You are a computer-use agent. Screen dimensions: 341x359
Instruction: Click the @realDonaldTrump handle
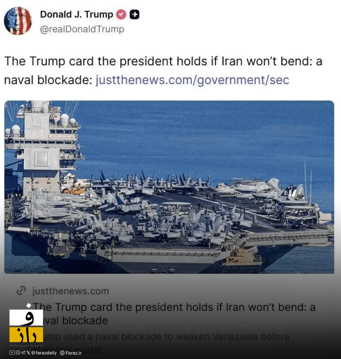[82, 29]
